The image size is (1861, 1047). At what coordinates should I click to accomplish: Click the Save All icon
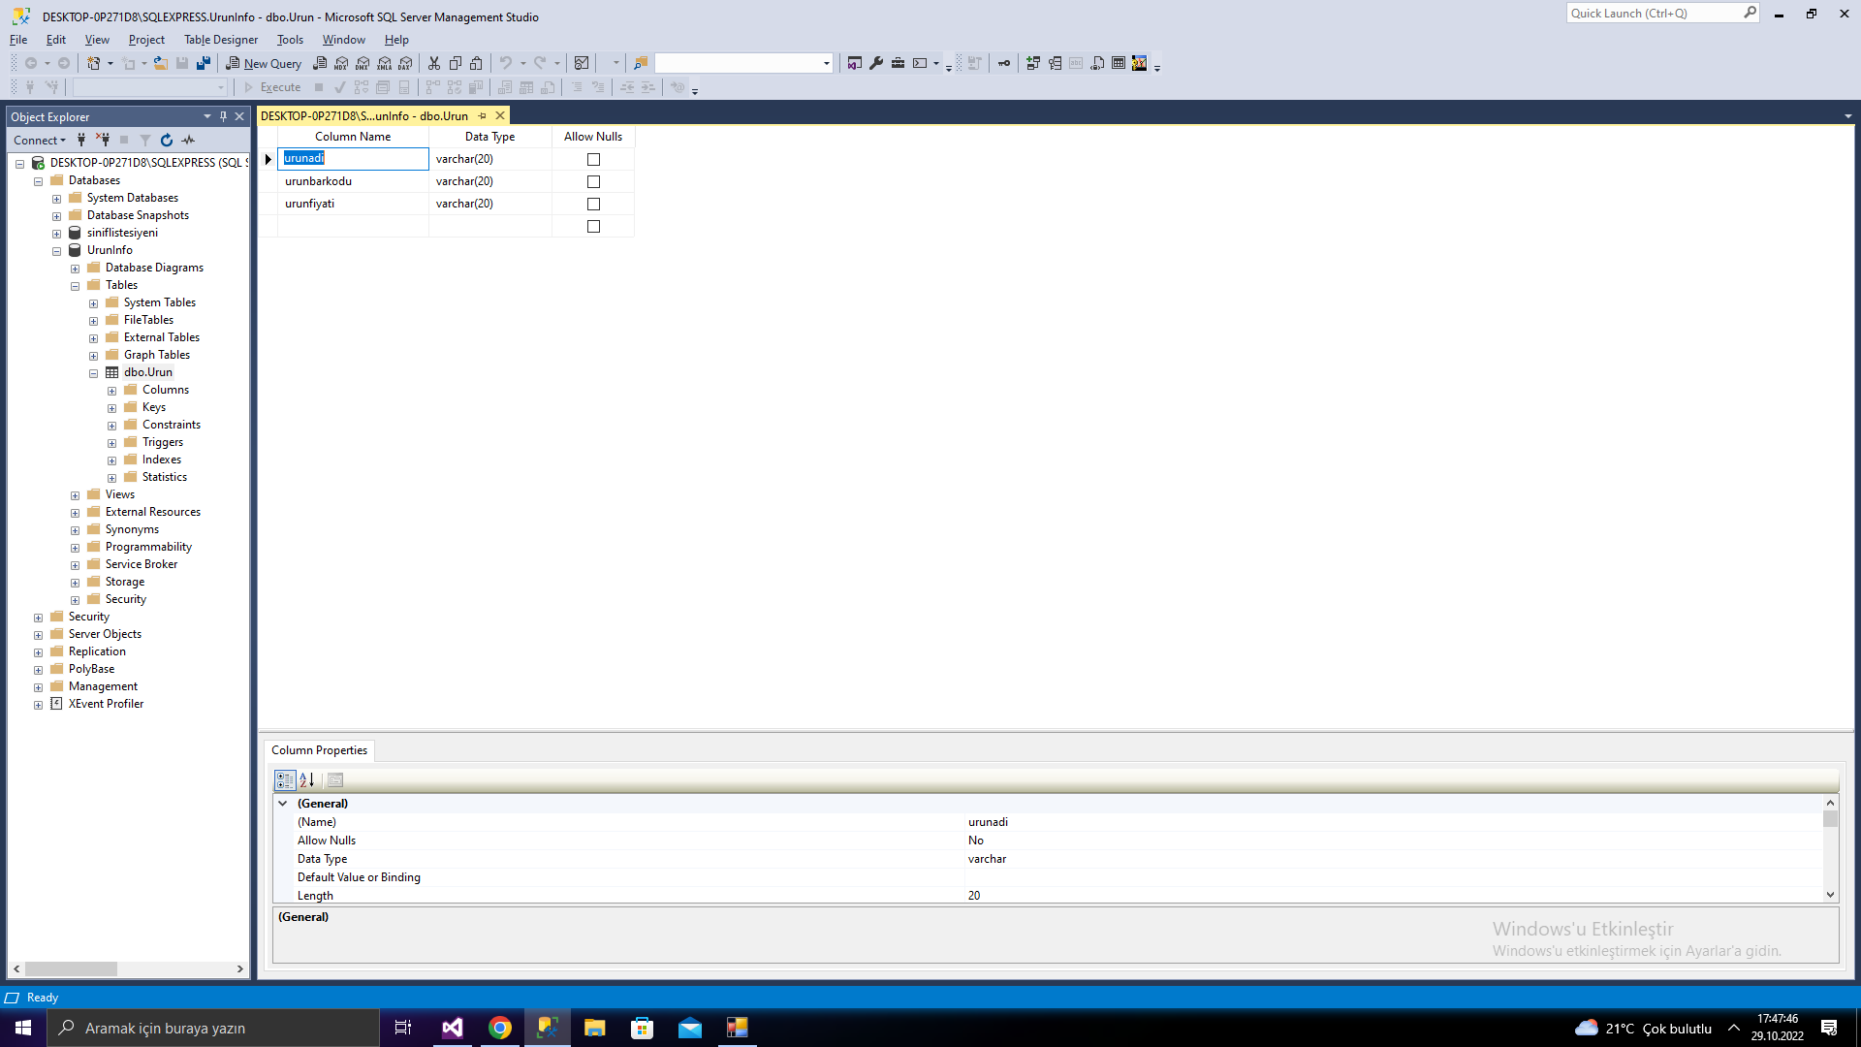click(204, 63)
